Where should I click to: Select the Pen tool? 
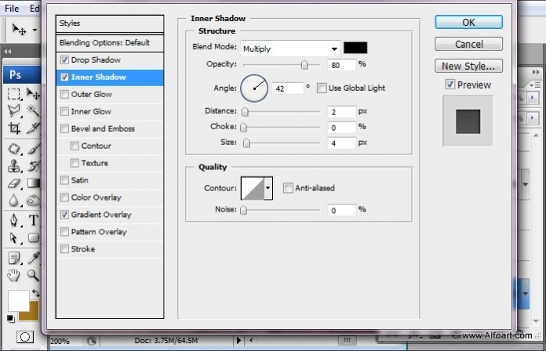point(14,220)
